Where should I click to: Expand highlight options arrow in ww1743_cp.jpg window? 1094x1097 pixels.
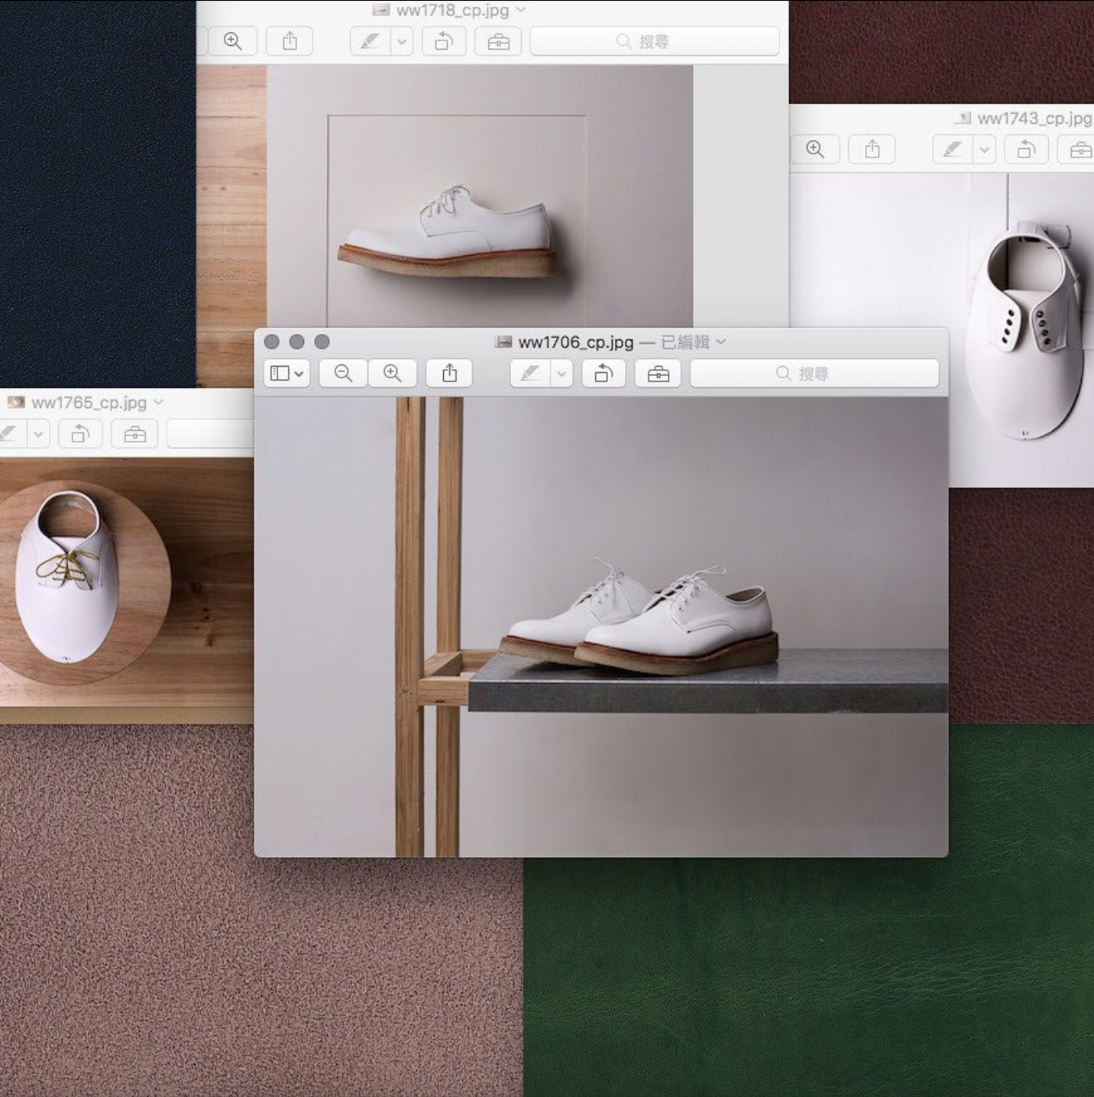[x=985, y=149]
